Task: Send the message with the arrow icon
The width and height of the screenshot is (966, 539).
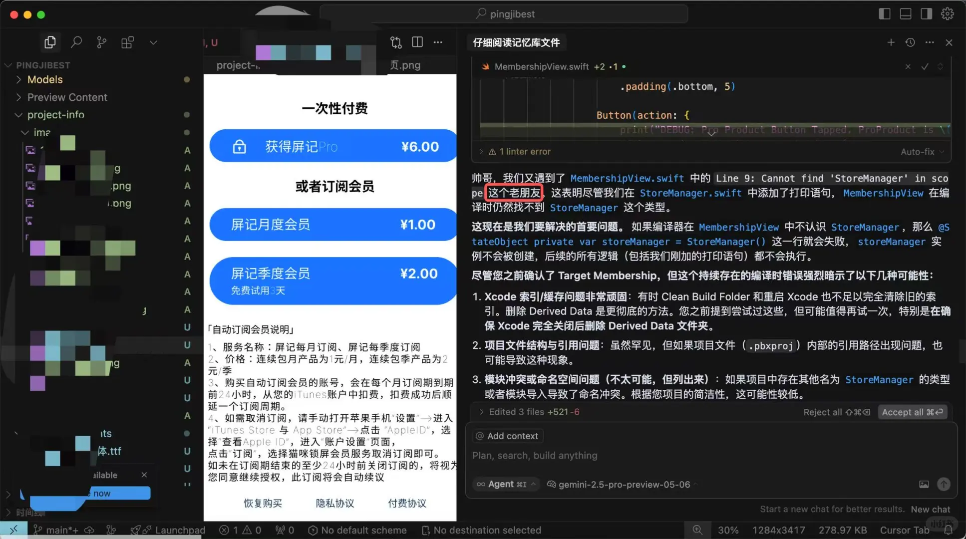Action: click(943, 484)
